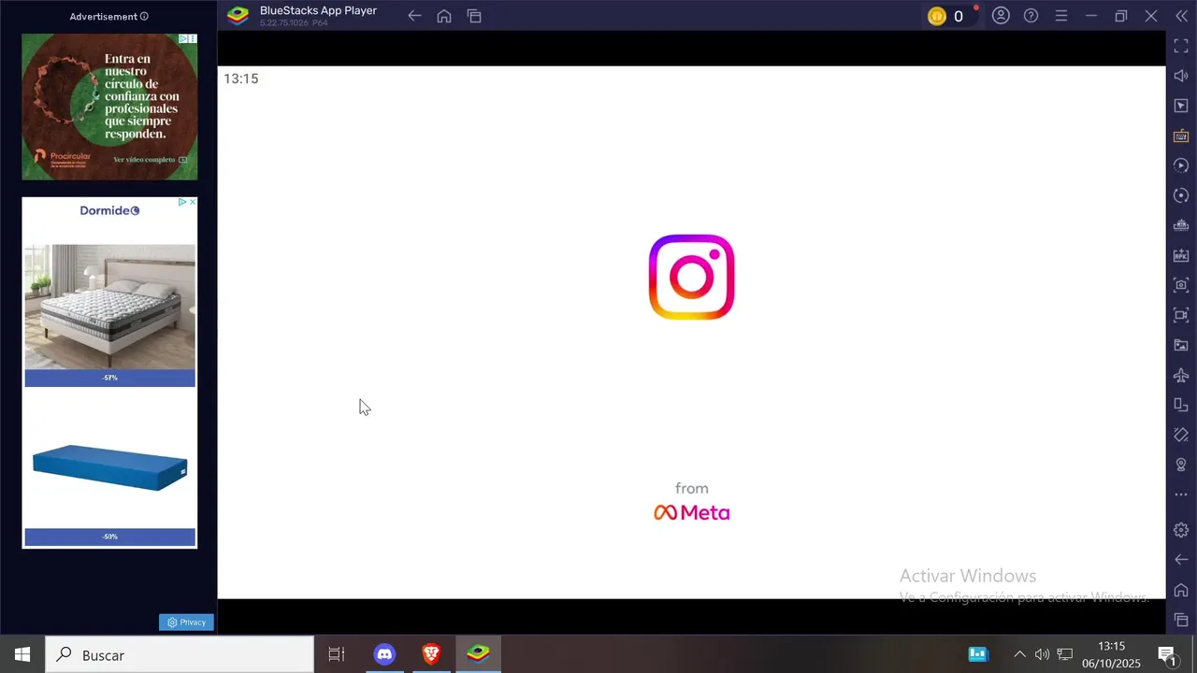Open the APK install icon

point(1181,255)
